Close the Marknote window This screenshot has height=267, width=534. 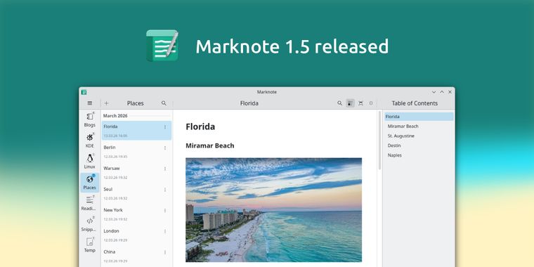[450, 92]
